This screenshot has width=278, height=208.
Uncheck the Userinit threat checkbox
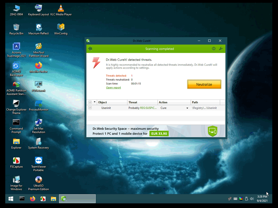[x=90, y=108]
